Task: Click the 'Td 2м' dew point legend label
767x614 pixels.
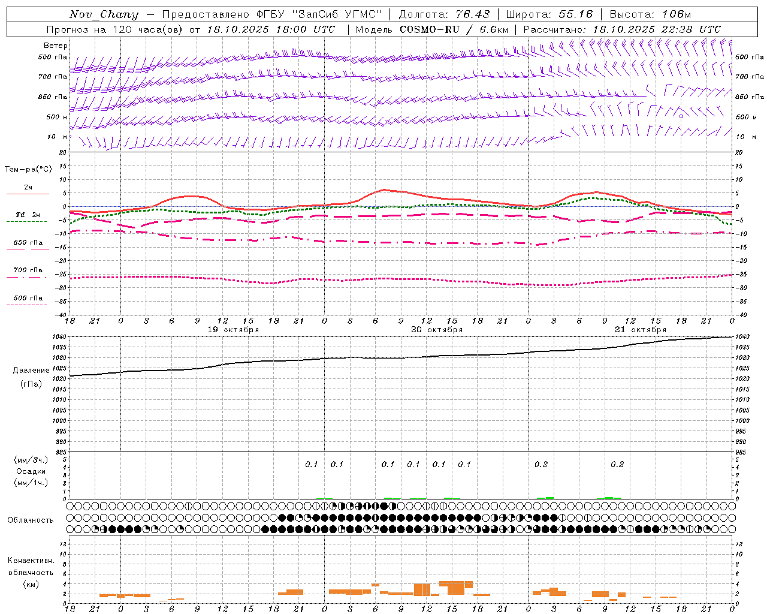Action: pos(28,214)
